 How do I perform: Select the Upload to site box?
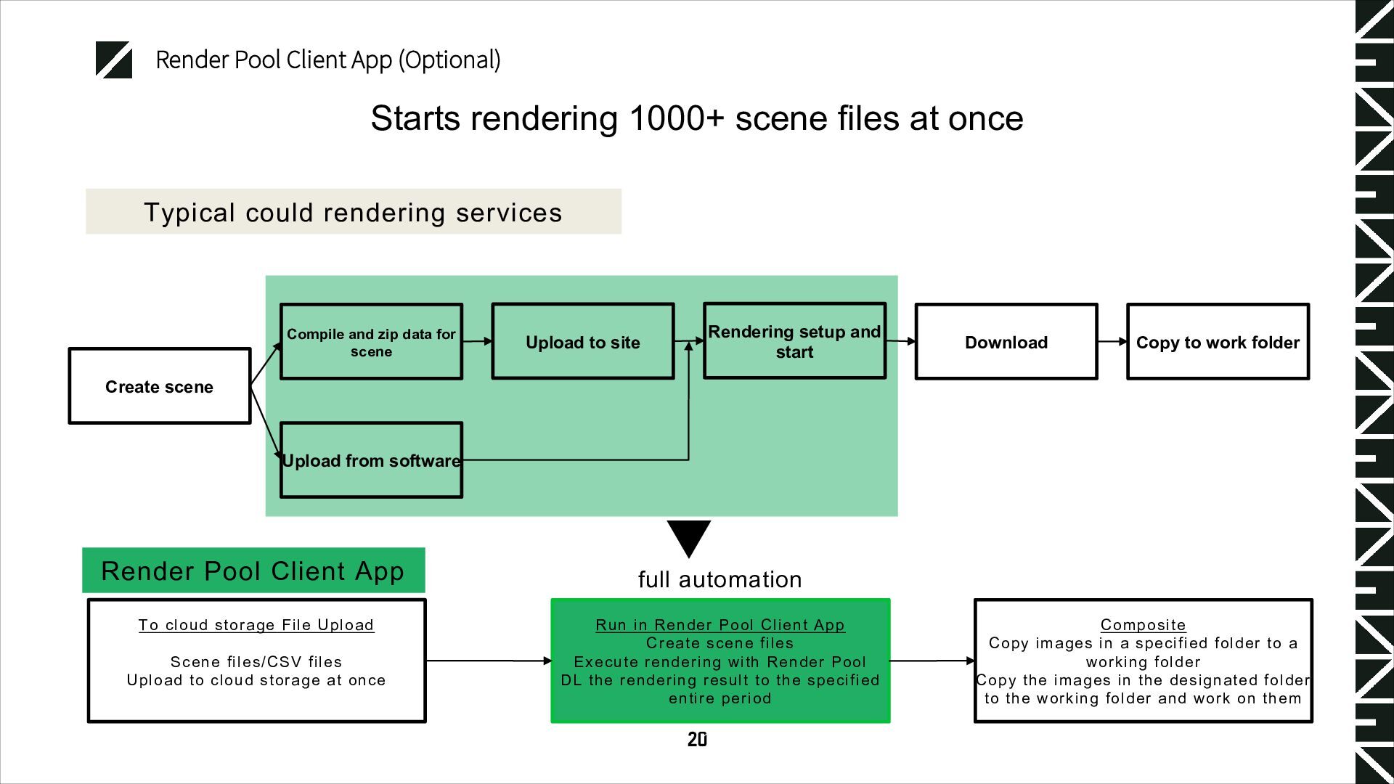click(582, 342)
